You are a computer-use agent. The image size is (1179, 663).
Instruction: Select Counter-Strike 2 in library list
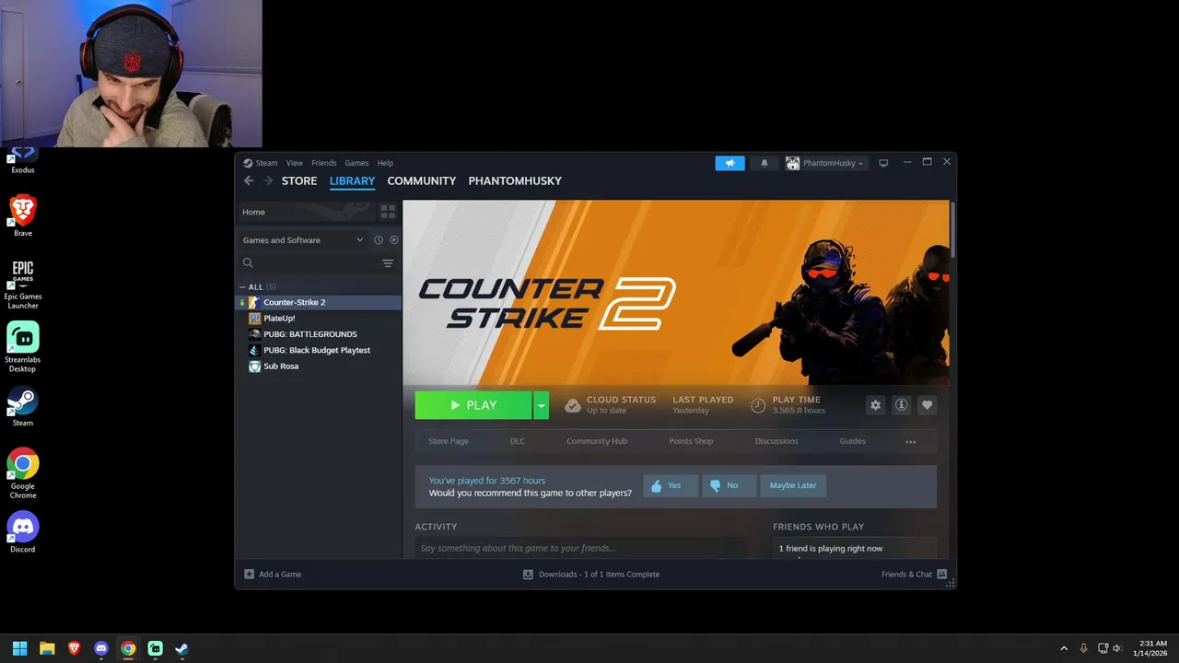tap(319, 302)
